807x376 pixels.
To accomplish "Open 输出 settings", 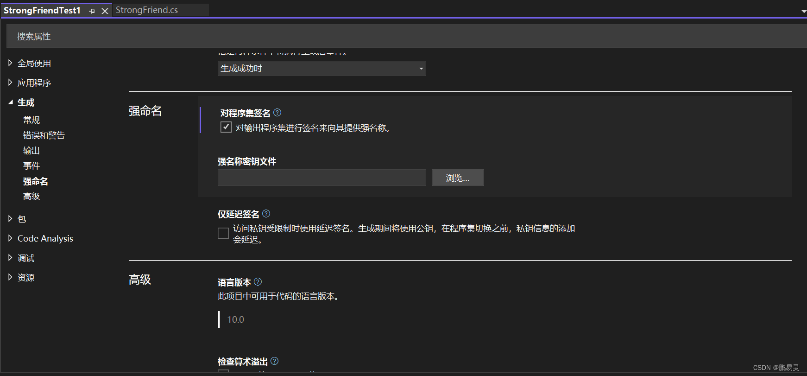I will click(x=32, y=151).
